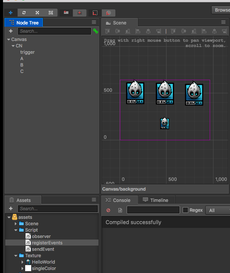Screen dimensions: 230x273
Task: Select the Rotate transform tool
Action: (24, 12)
